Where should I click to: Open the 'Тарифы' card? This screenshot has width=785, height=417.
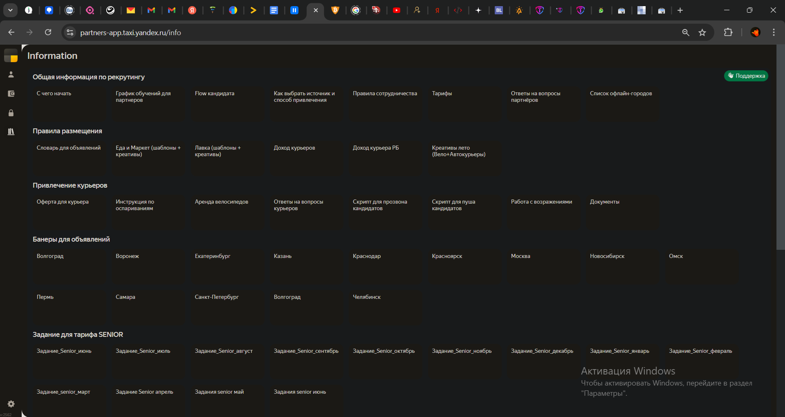point(464,103)
